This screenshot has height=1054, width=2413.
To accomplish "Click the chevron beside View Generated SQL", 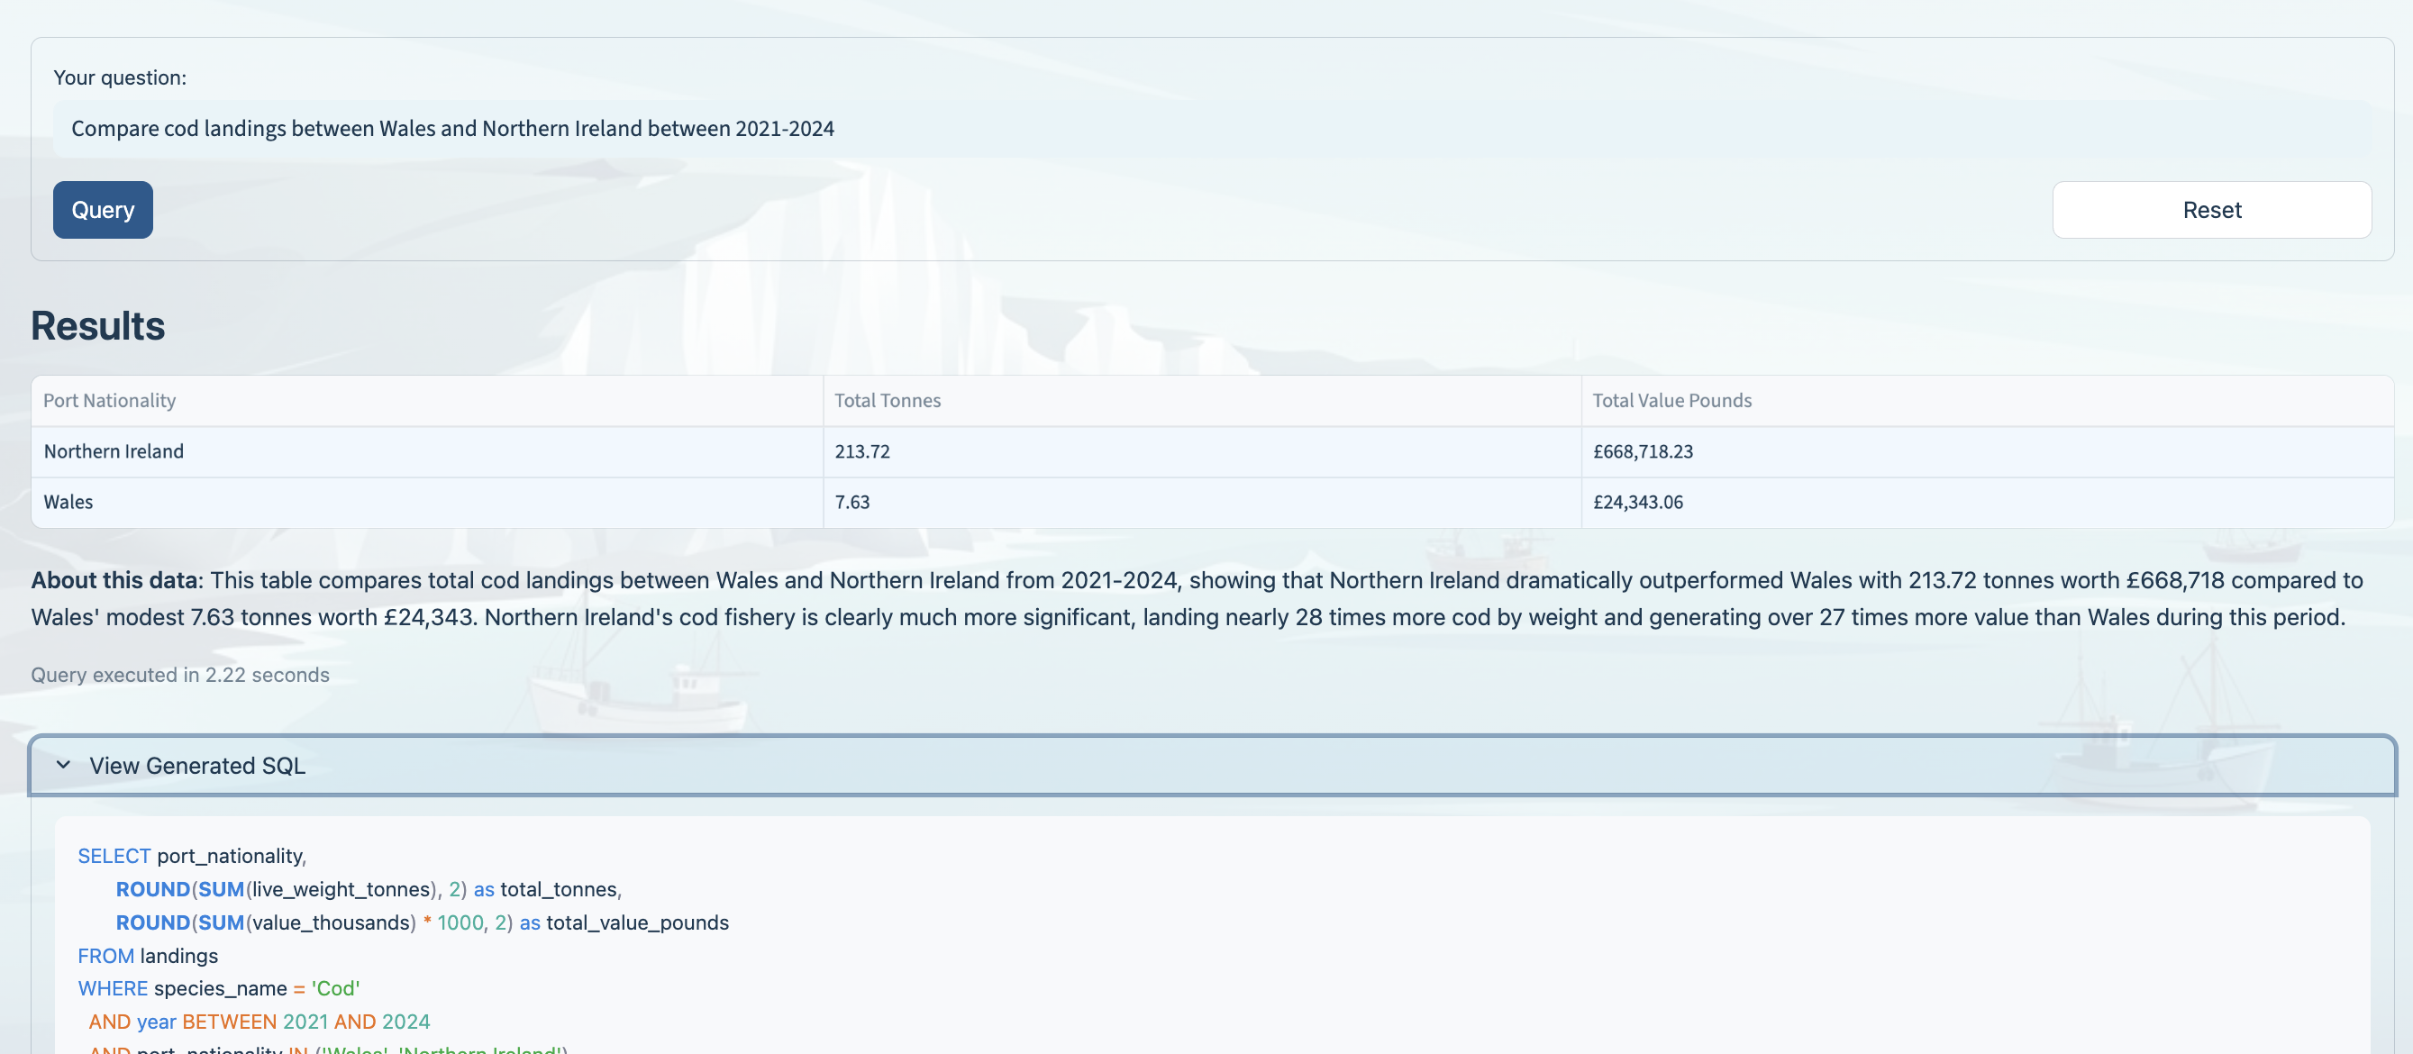I will (x=64, y=766).
